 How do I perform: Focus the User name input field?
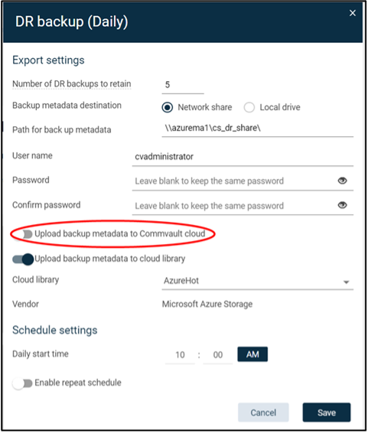[243, 157]
